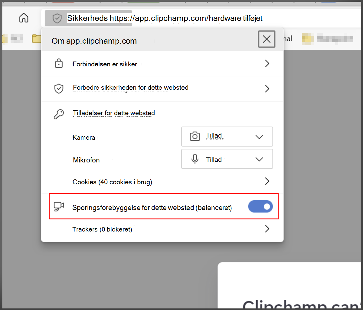Click the microphone icon in Mikrofon dropdown
The height and width of the screenshot is (310, 363).
point(195,159)
